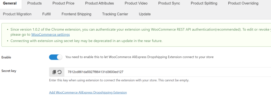Open the Update tab
The width and height of the screenshot is (271, 97).
point(145,14)
